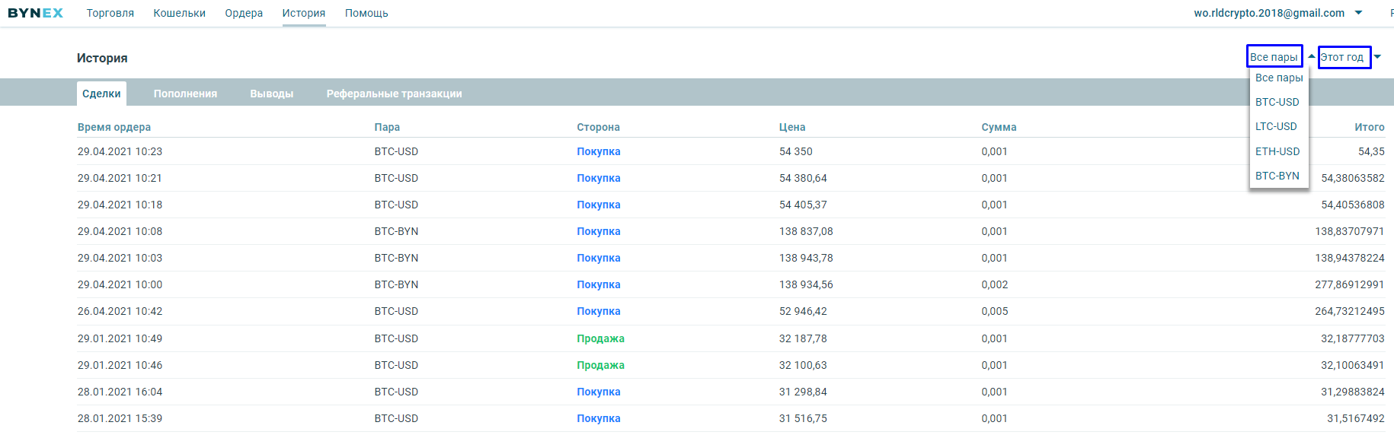Switch to the Пополнения tab

tap(185, 94)
